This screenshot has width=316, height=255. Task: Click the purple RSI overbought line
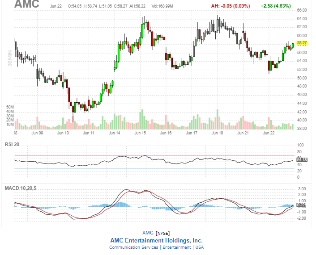[x=154, y=155]
